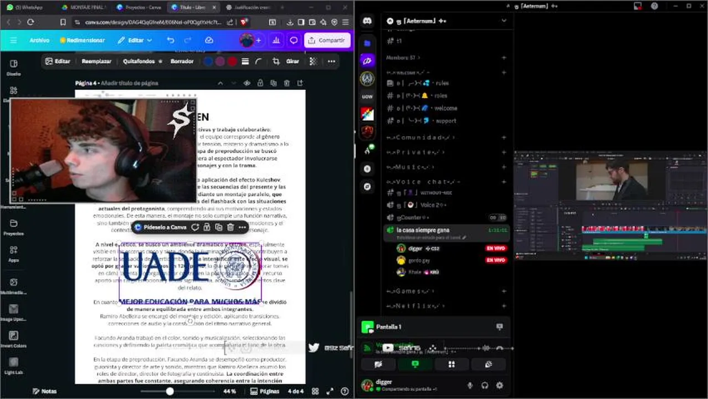Open the Archivo menu in Canva
708x399 pixels.
tap(39, 40)
